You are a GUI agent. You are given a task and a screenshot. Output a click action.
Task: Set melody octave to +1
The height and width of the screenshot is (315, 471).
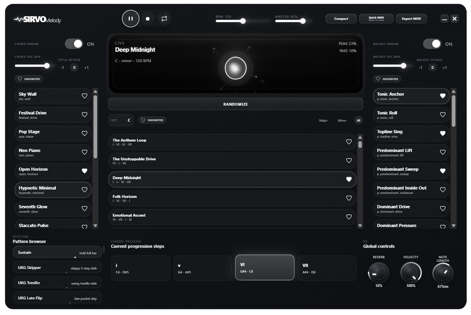click(x=445, y=67)
